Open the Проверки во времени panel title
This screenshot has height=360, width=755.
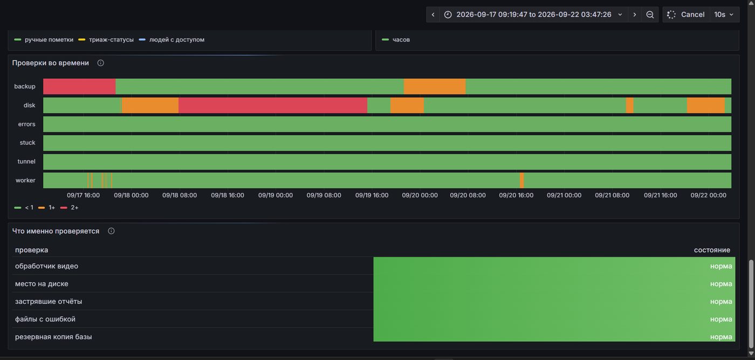[x=51, y=63]
